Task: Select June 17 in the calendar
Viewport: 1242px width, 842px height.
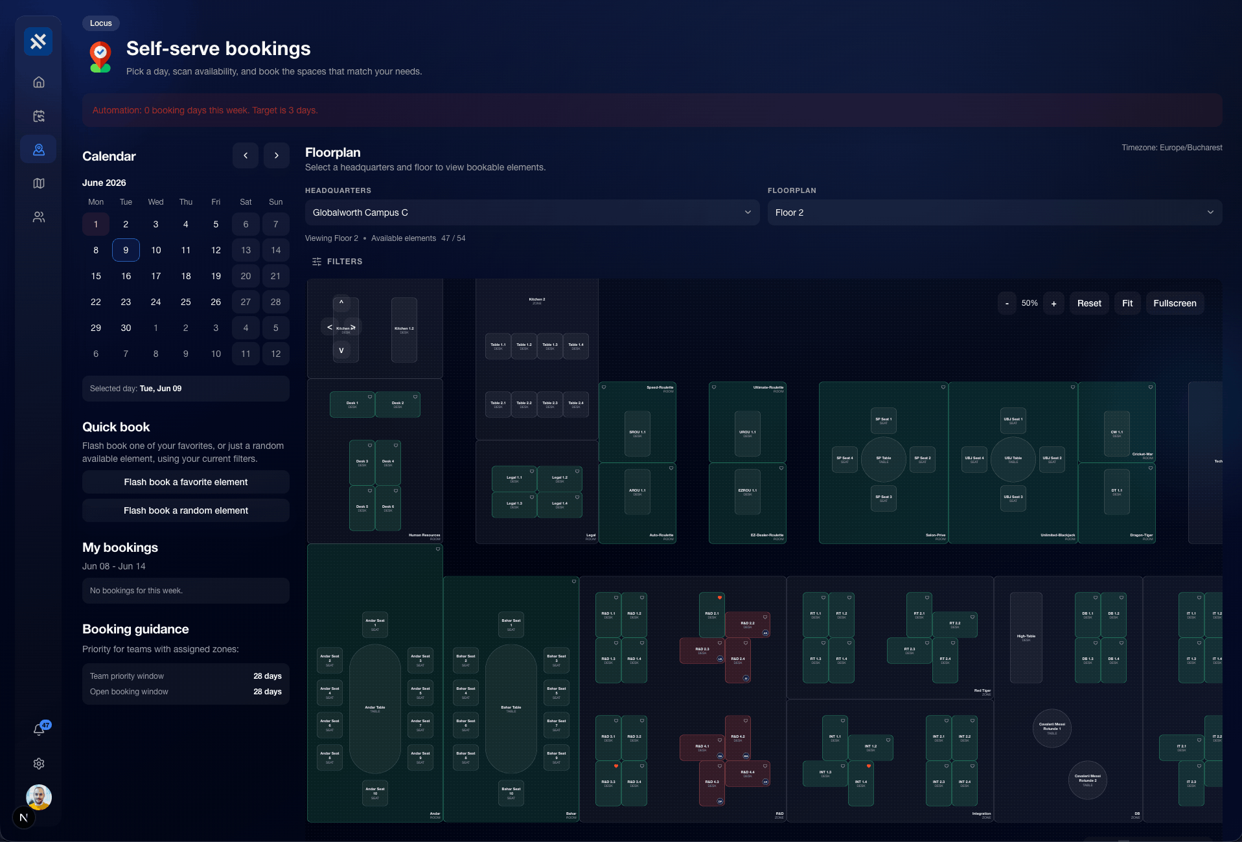Action: click(156, 276)
